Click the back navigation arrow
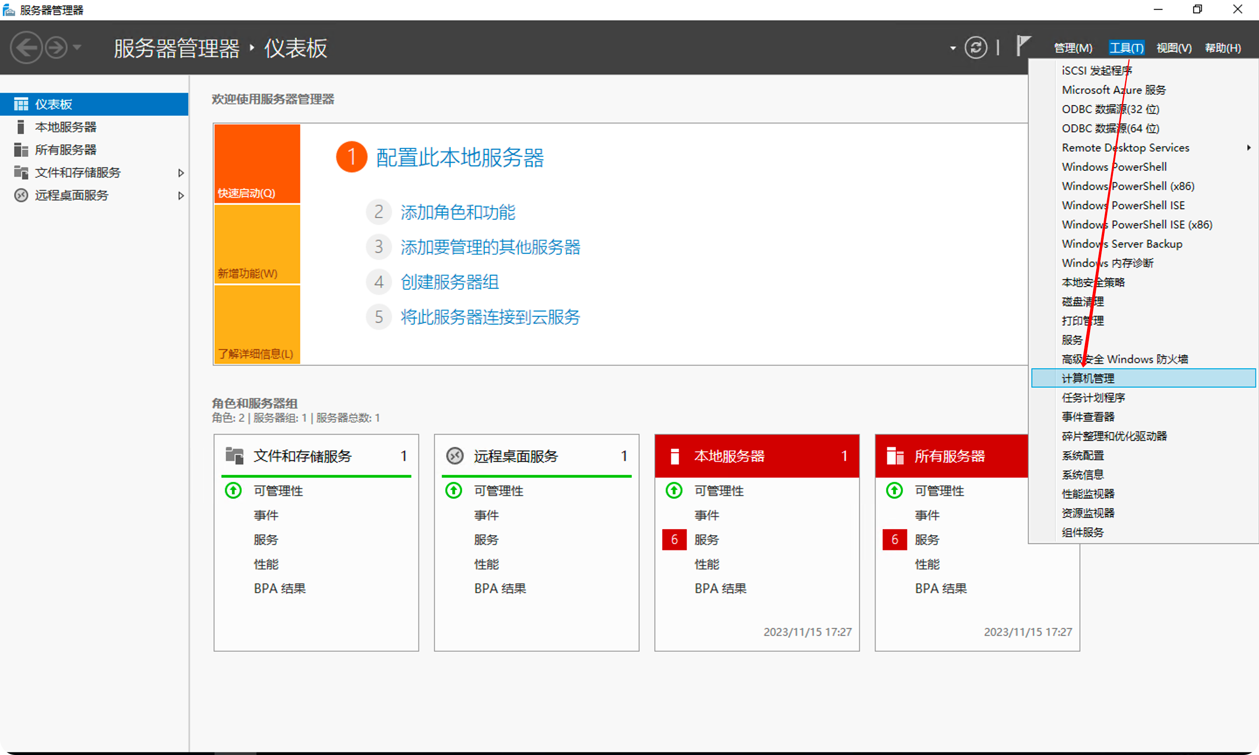The height and width of the screenshot is (755, 1259). click(x=26, y=48)
